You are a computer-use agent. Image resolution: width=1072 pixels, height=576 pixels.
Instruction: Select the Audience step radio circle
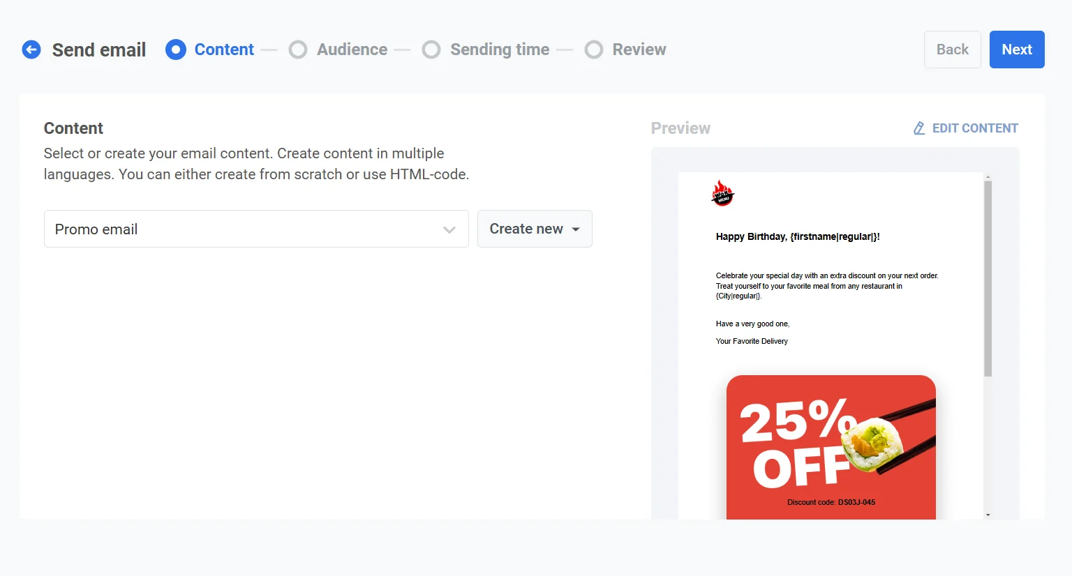[298, 50]
